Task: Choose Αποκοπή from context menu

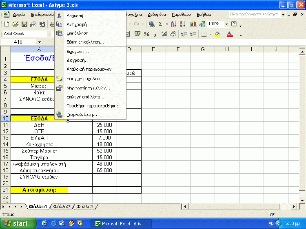Action: click(90, 15)
